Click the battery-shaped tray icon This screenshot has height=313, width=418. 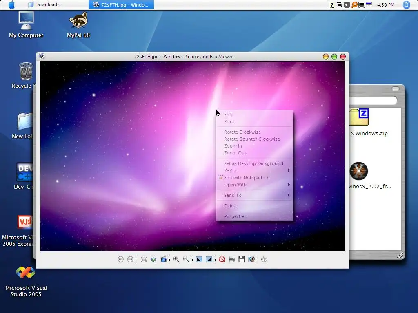pos(340,5)
